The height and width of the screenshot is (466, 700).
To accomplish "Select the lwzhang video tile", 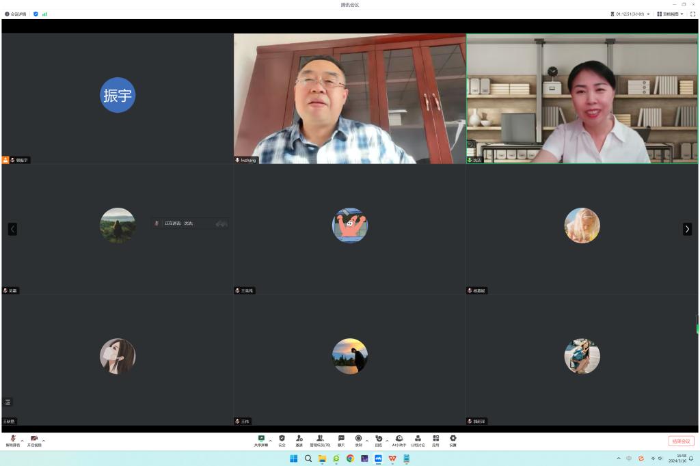I will (x=349, y=98).
